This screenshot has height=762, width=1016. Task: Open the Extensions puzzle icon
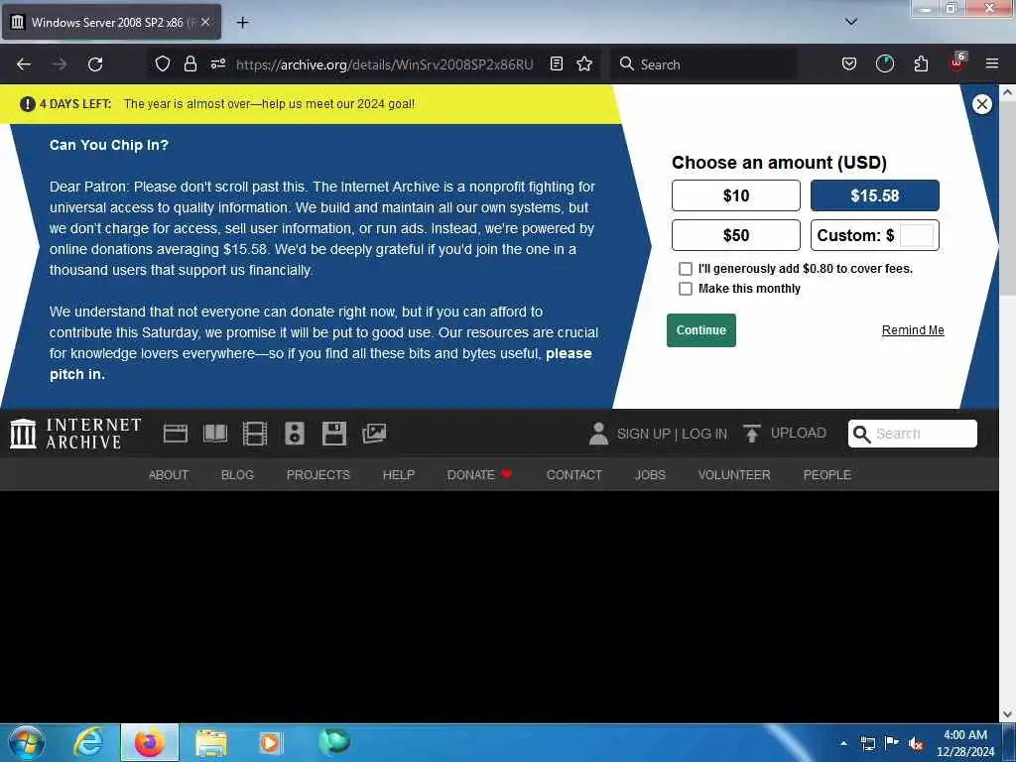point(921,63)
